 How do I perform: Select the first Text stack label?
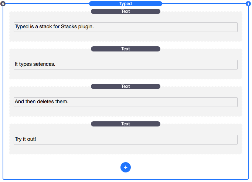[126, 11]
